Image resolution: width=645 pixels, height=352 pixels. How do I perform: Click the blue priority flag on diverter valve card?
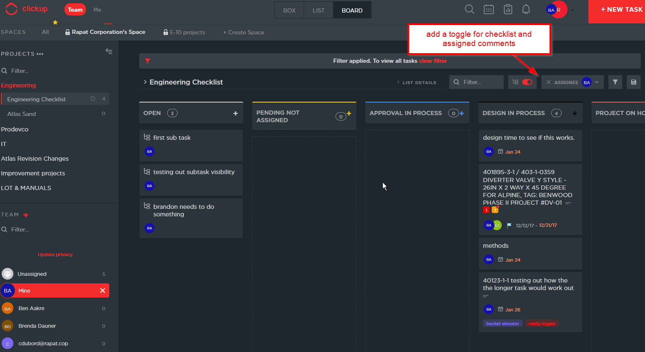pyautogui.click(x=509, y=225)
